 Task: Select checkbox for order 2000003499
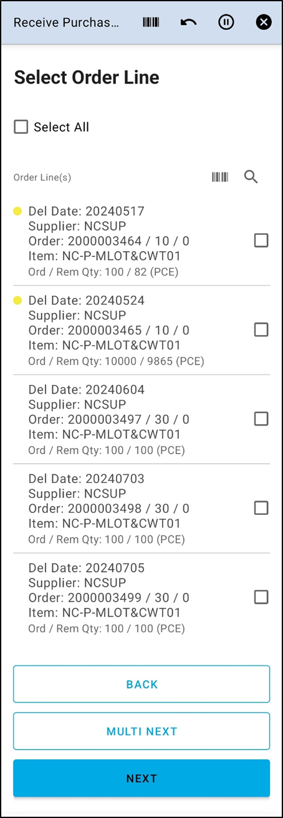pyautogui.click(x=261, y=597)
